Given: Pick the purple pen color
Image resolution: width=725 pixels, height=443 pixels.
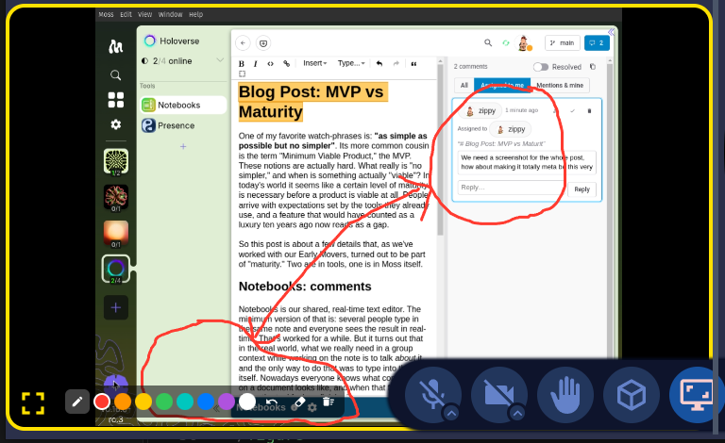Looking at the screenshot, I should [227, 402].
